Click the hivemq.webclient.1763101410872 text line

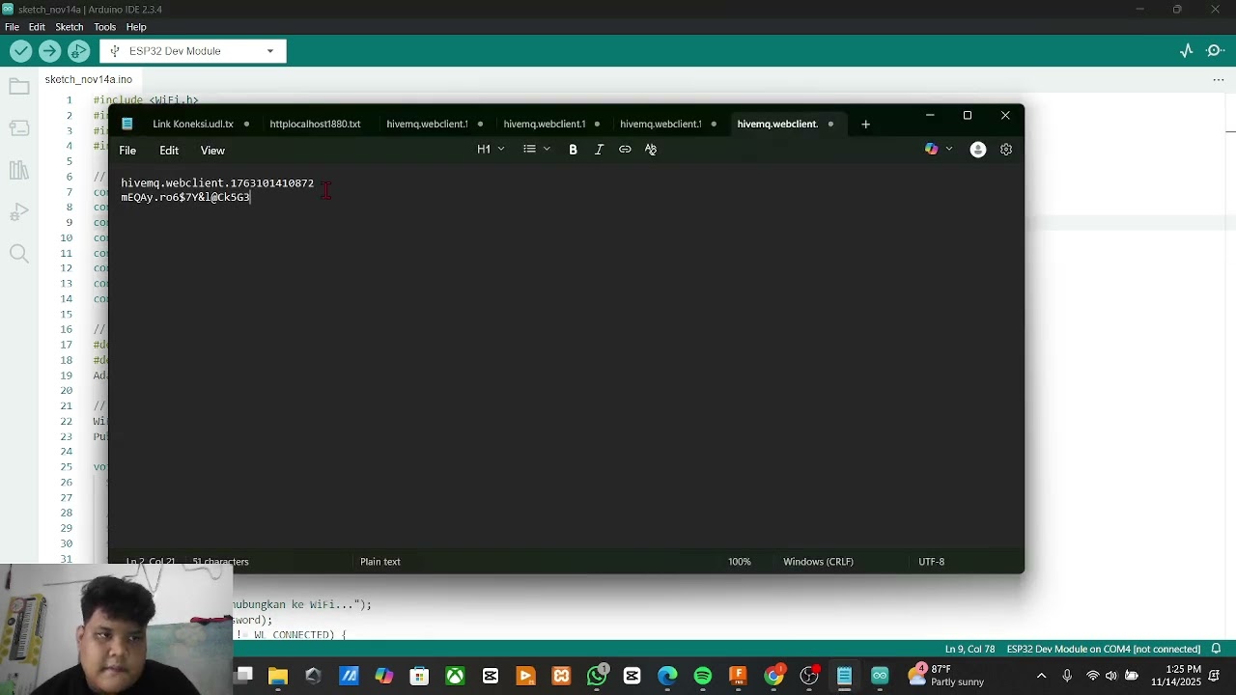[217, 183]
